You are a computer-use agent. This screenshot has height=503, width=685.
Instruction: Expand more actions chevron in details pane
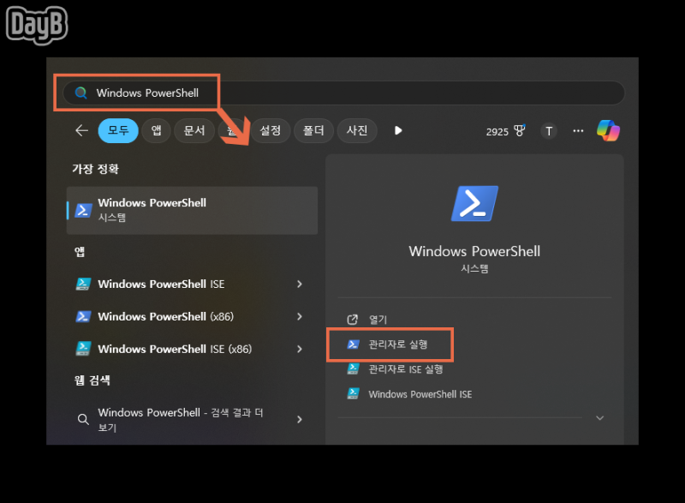point(600,418)
